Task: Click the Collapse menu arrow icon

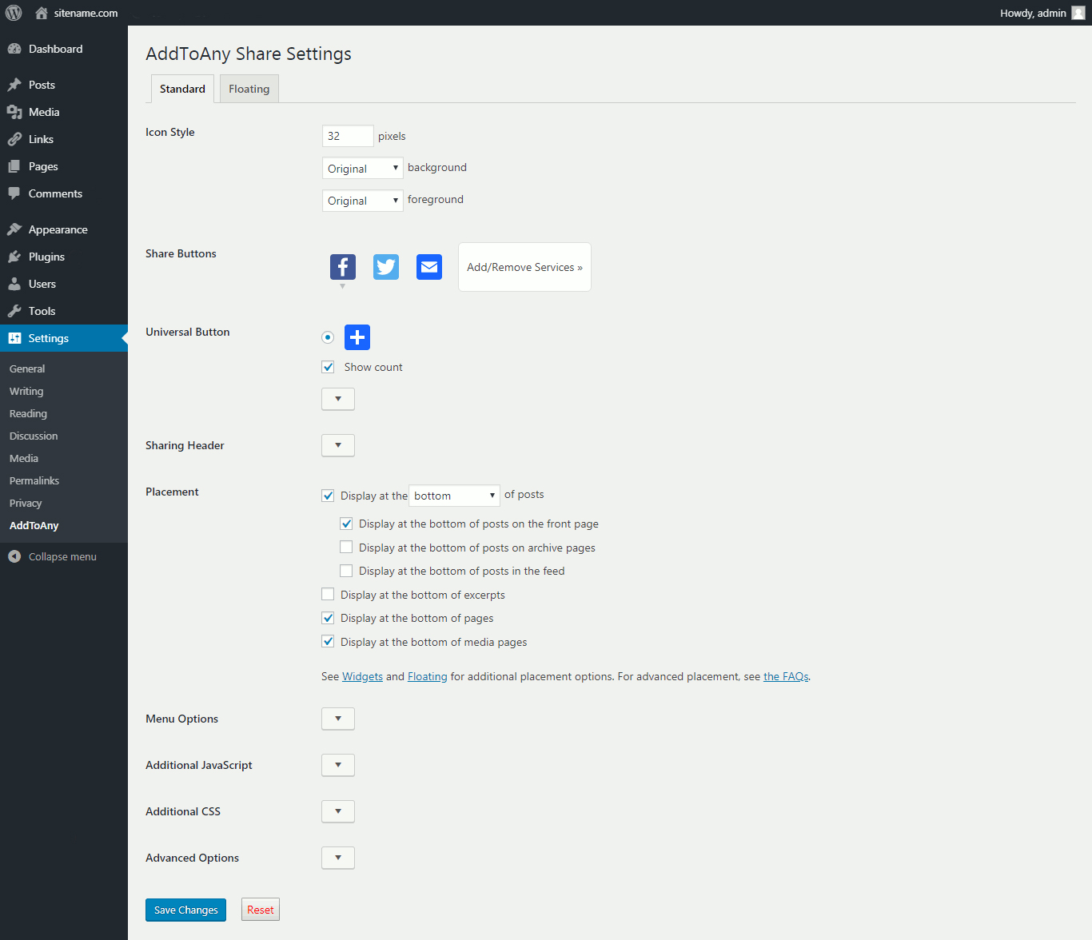Action: coord(14,556)
